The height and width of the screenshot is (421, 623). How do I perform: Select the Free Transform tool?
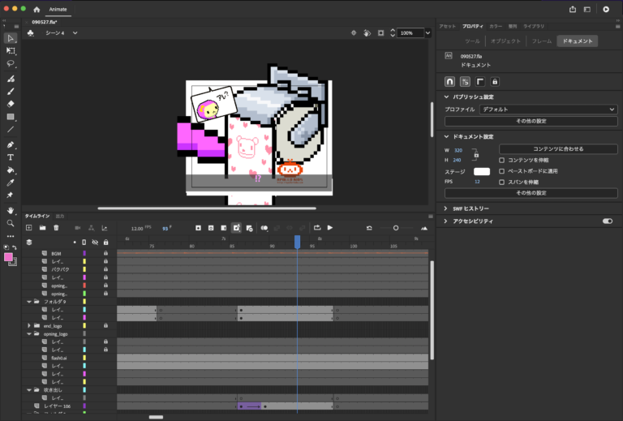pos(11,51)
